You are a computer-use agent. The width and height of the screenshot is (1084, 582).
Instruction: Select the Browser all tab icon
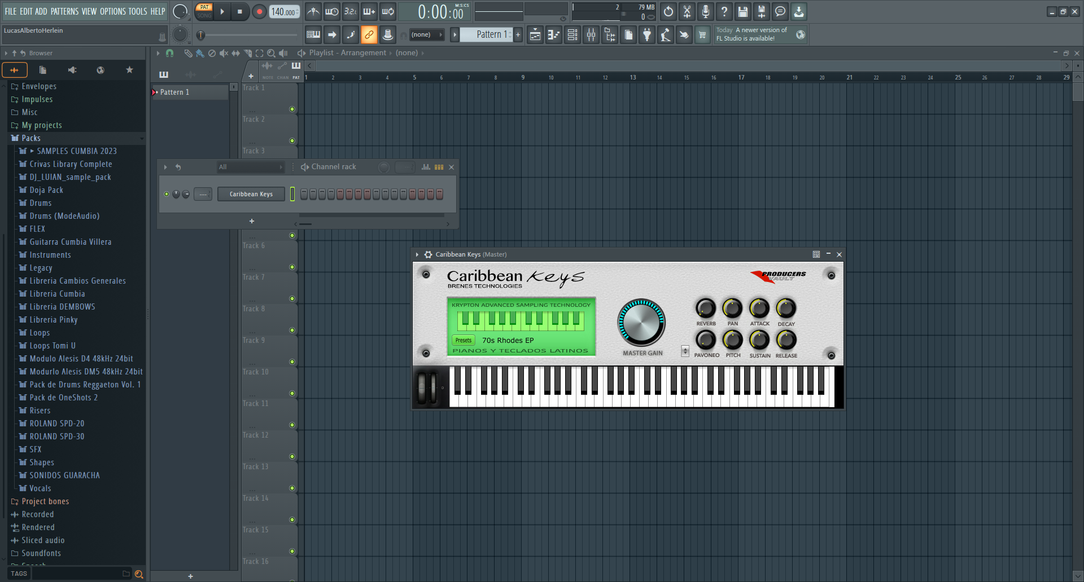point(15,70)
